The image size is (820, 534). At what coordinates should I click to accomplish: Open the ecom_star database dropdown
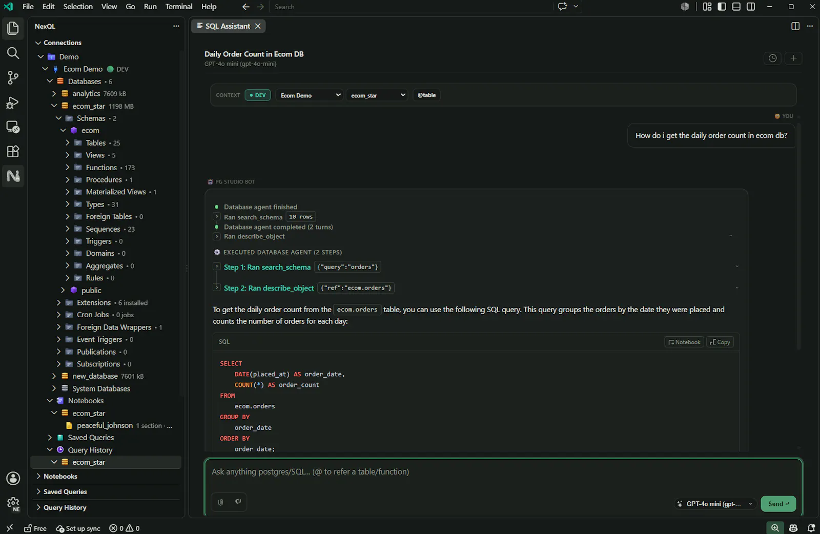[377, 95]
